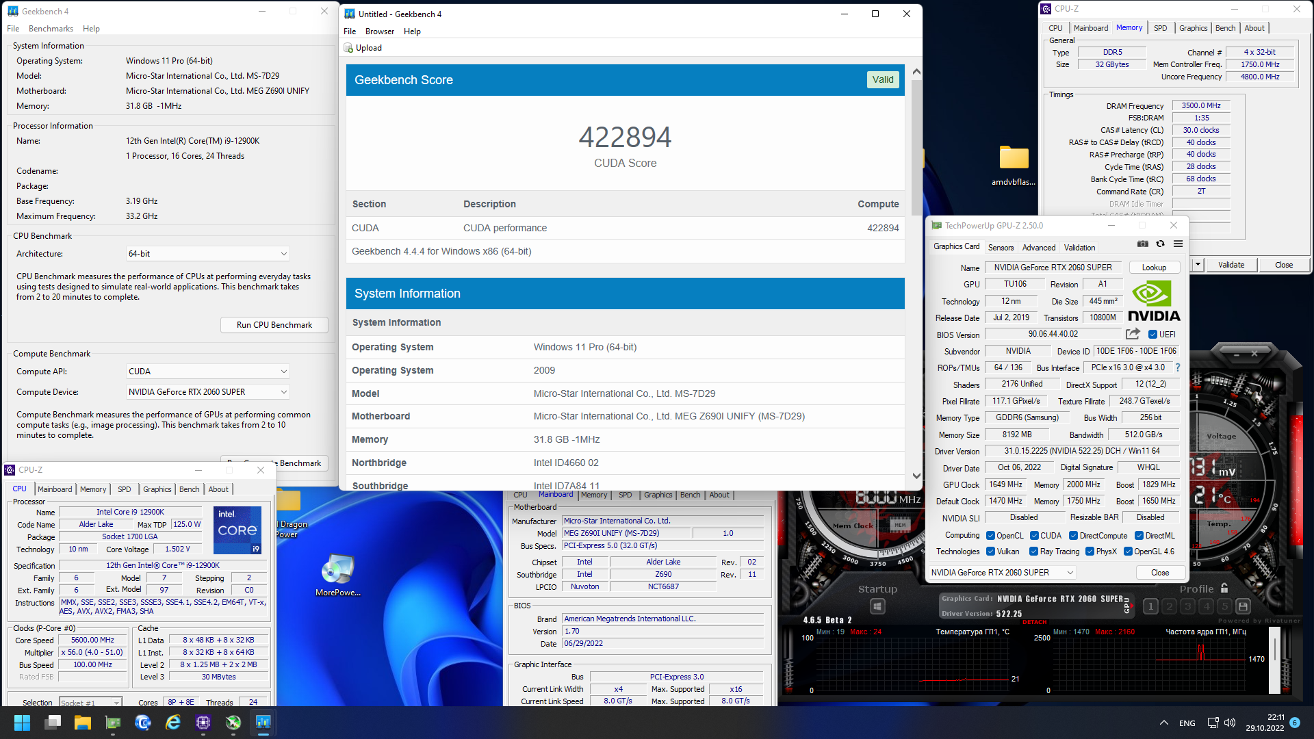Expand hidden system tray icons chevron
This screenshot has height=739, width=1314.
pos(1163,723)
